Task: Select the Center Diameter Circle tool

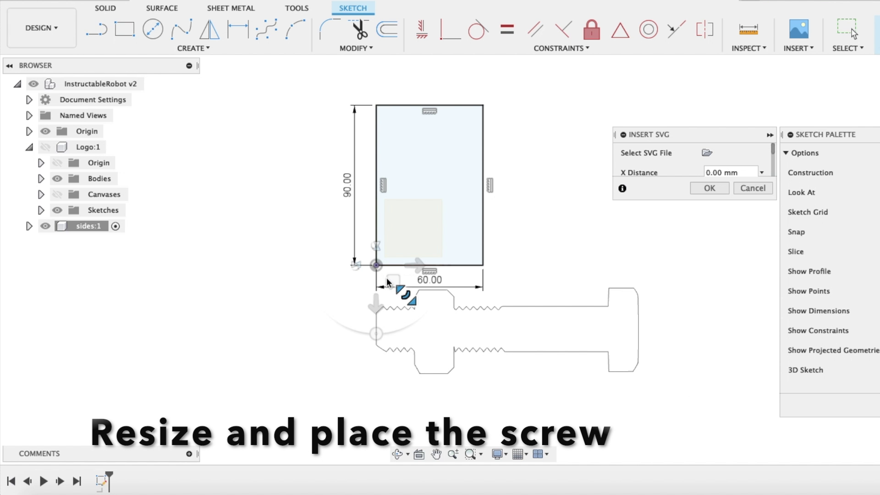Action: [x=153, y=29]
